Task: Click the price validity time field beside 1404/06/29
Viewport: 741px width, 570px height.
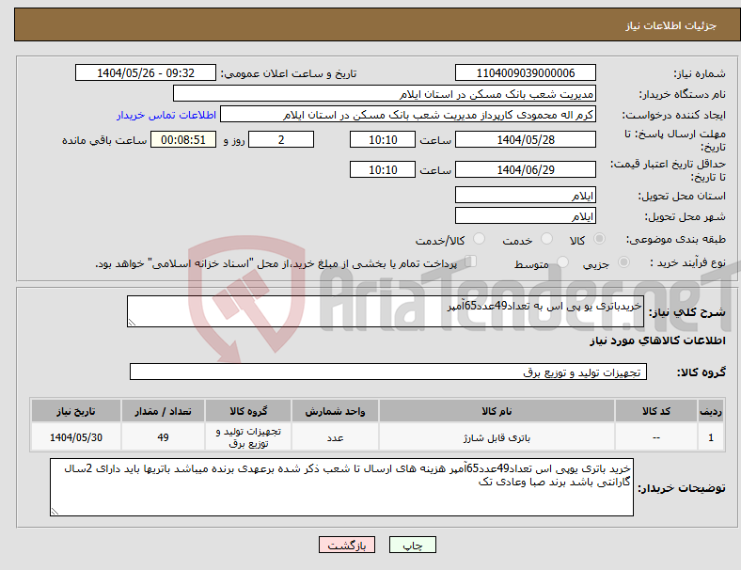Action: point(383,169)
